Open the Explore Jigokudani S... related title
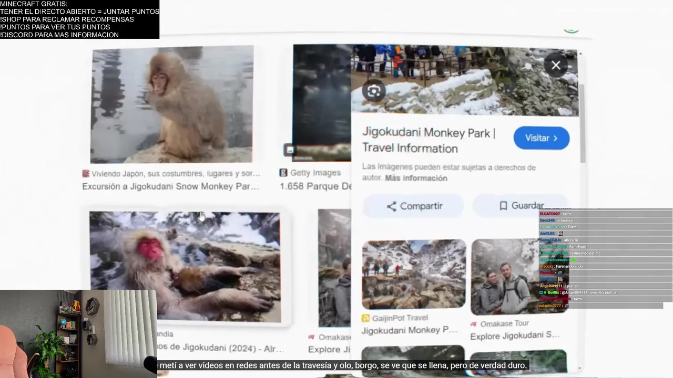Screen dimensions: 673x378 click(x=515, y=335)
